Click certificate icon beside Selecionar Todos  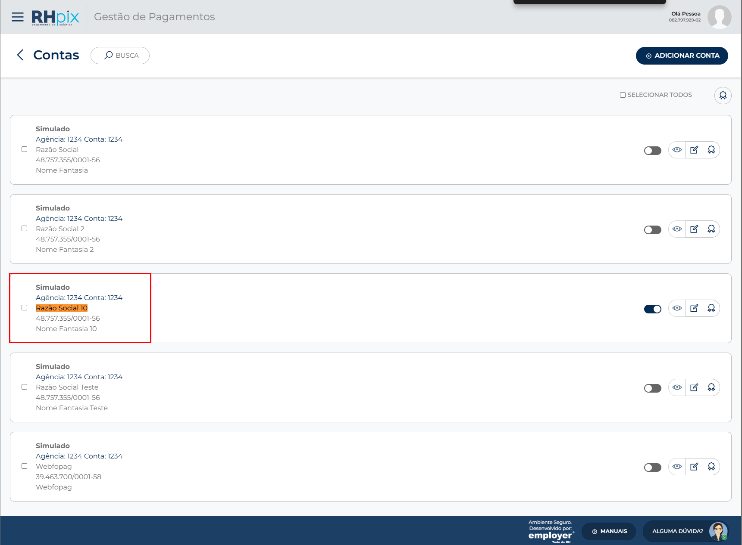[723, 96]
